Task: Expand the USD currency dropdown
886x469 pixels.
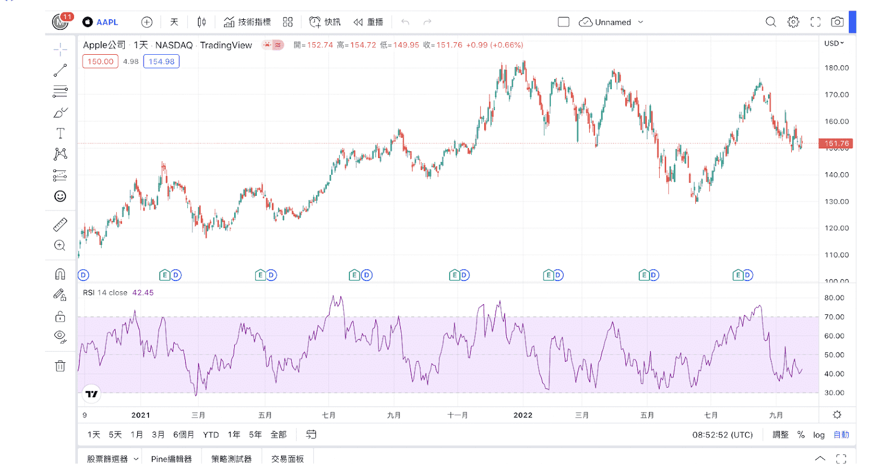Action: [x=834, y=43]
